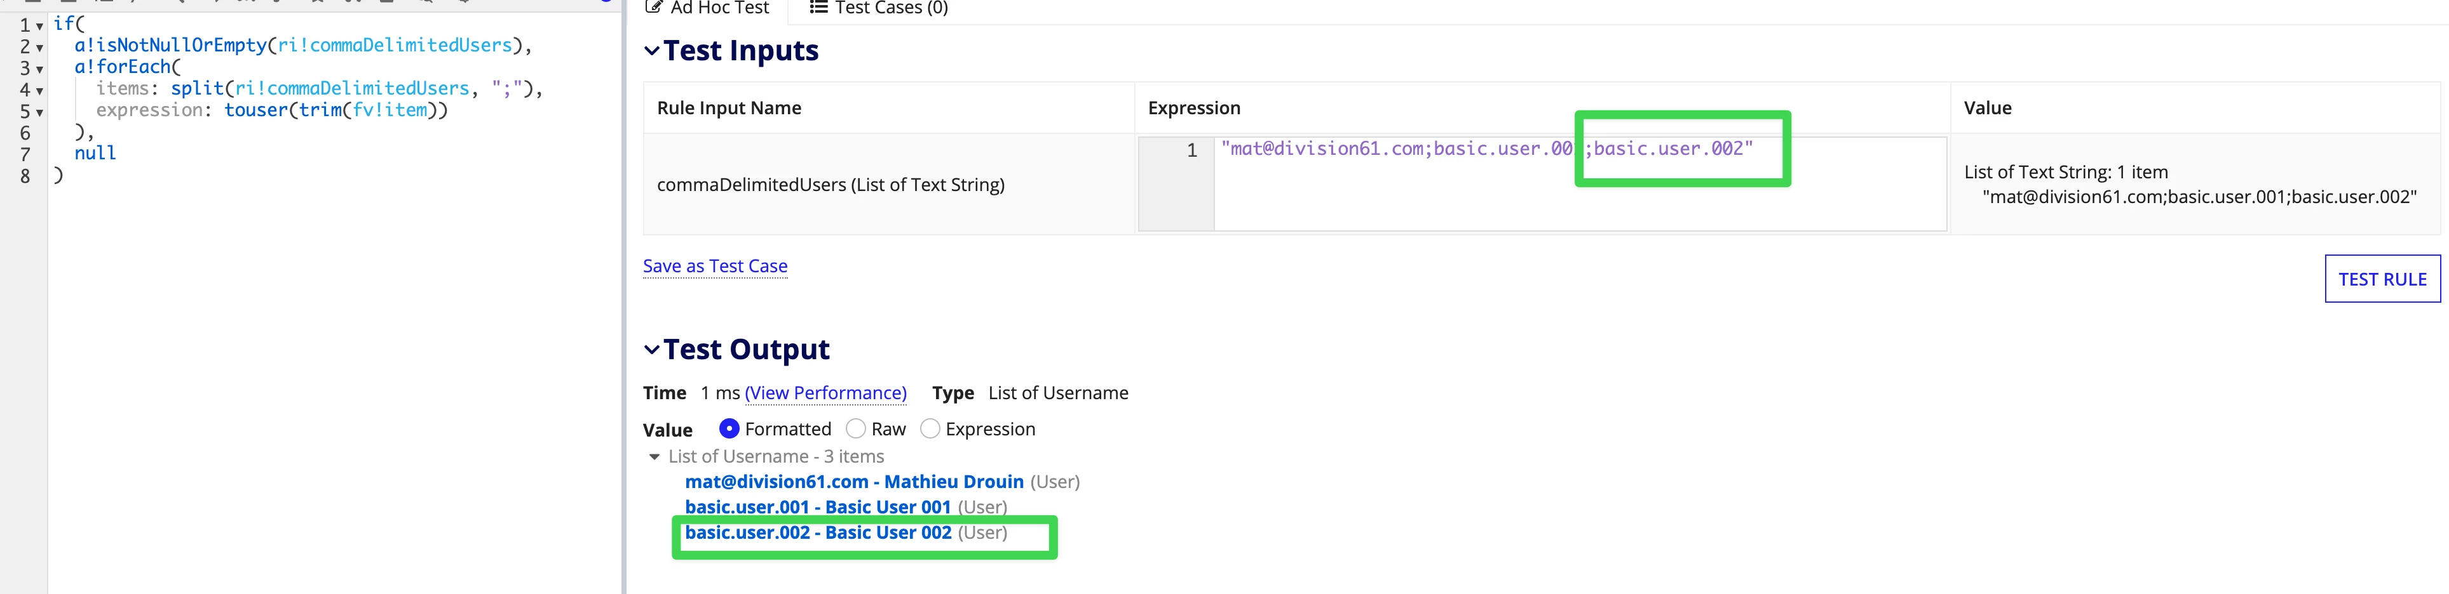Click into the commaDelimitedUsers expression field

pyautogui.click(x=1579, y=184)
